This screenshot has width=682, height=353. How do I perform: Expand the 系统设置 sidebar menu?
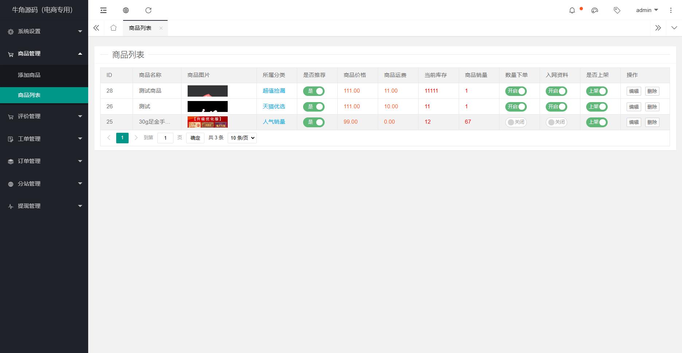pos(44,31)
